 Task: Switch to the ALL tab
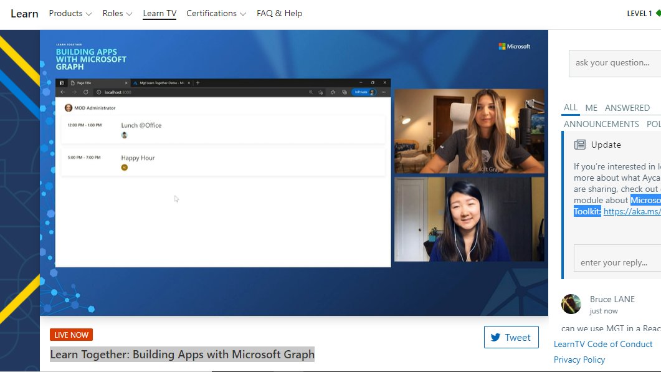pyautogui.click(x=571, y=108)
